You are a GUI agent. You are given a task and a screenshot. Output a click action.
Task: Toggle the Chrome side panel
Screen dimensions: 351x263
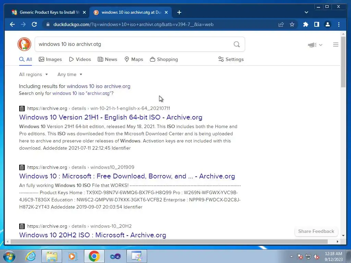[x=316, y=24]
